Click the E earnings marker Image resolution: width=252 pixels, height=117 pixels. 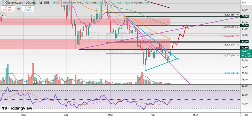pos(34,82)
